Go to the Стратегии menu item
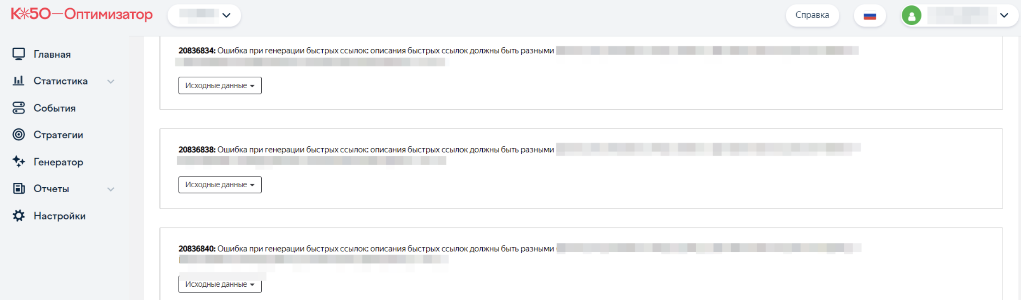Viewport: 1021px width, 300px height. (58, 135)
